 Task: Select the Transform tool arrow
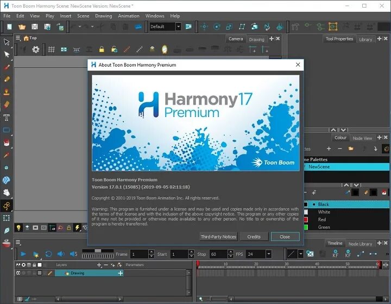tap(7, 42)
